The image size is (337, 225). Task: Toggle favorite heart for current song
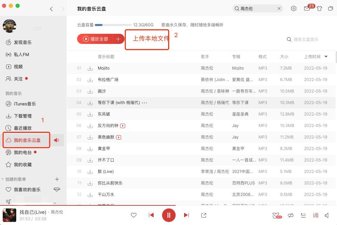point(134,215)
